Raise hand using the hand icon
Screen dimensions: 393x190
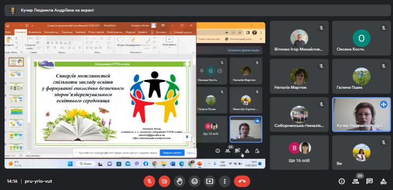pos(180,181)
